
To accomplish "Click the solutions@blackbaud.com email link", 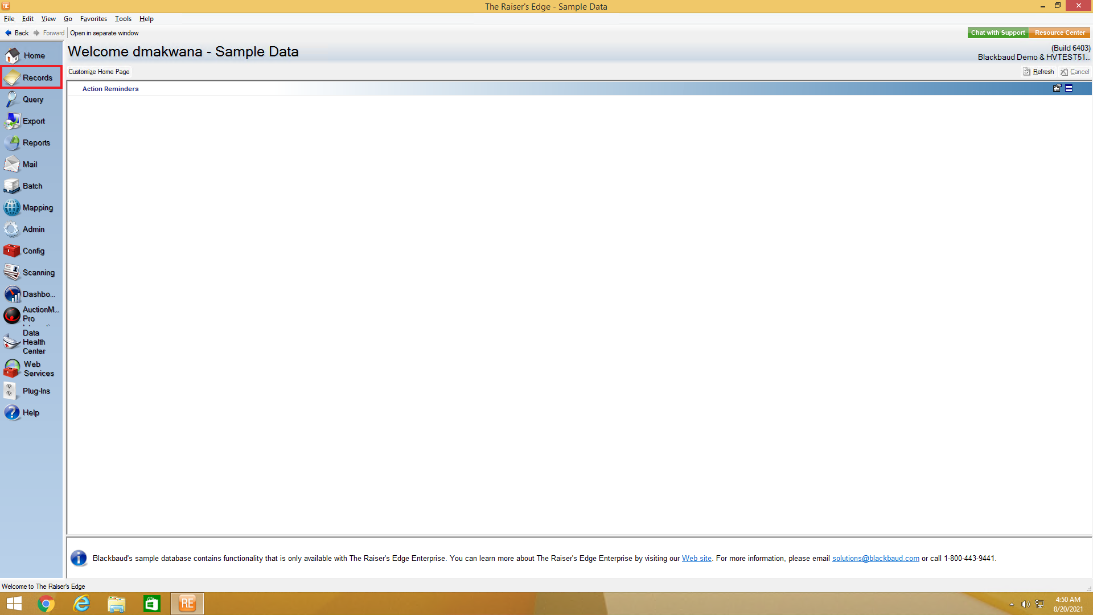I will 875,559.
